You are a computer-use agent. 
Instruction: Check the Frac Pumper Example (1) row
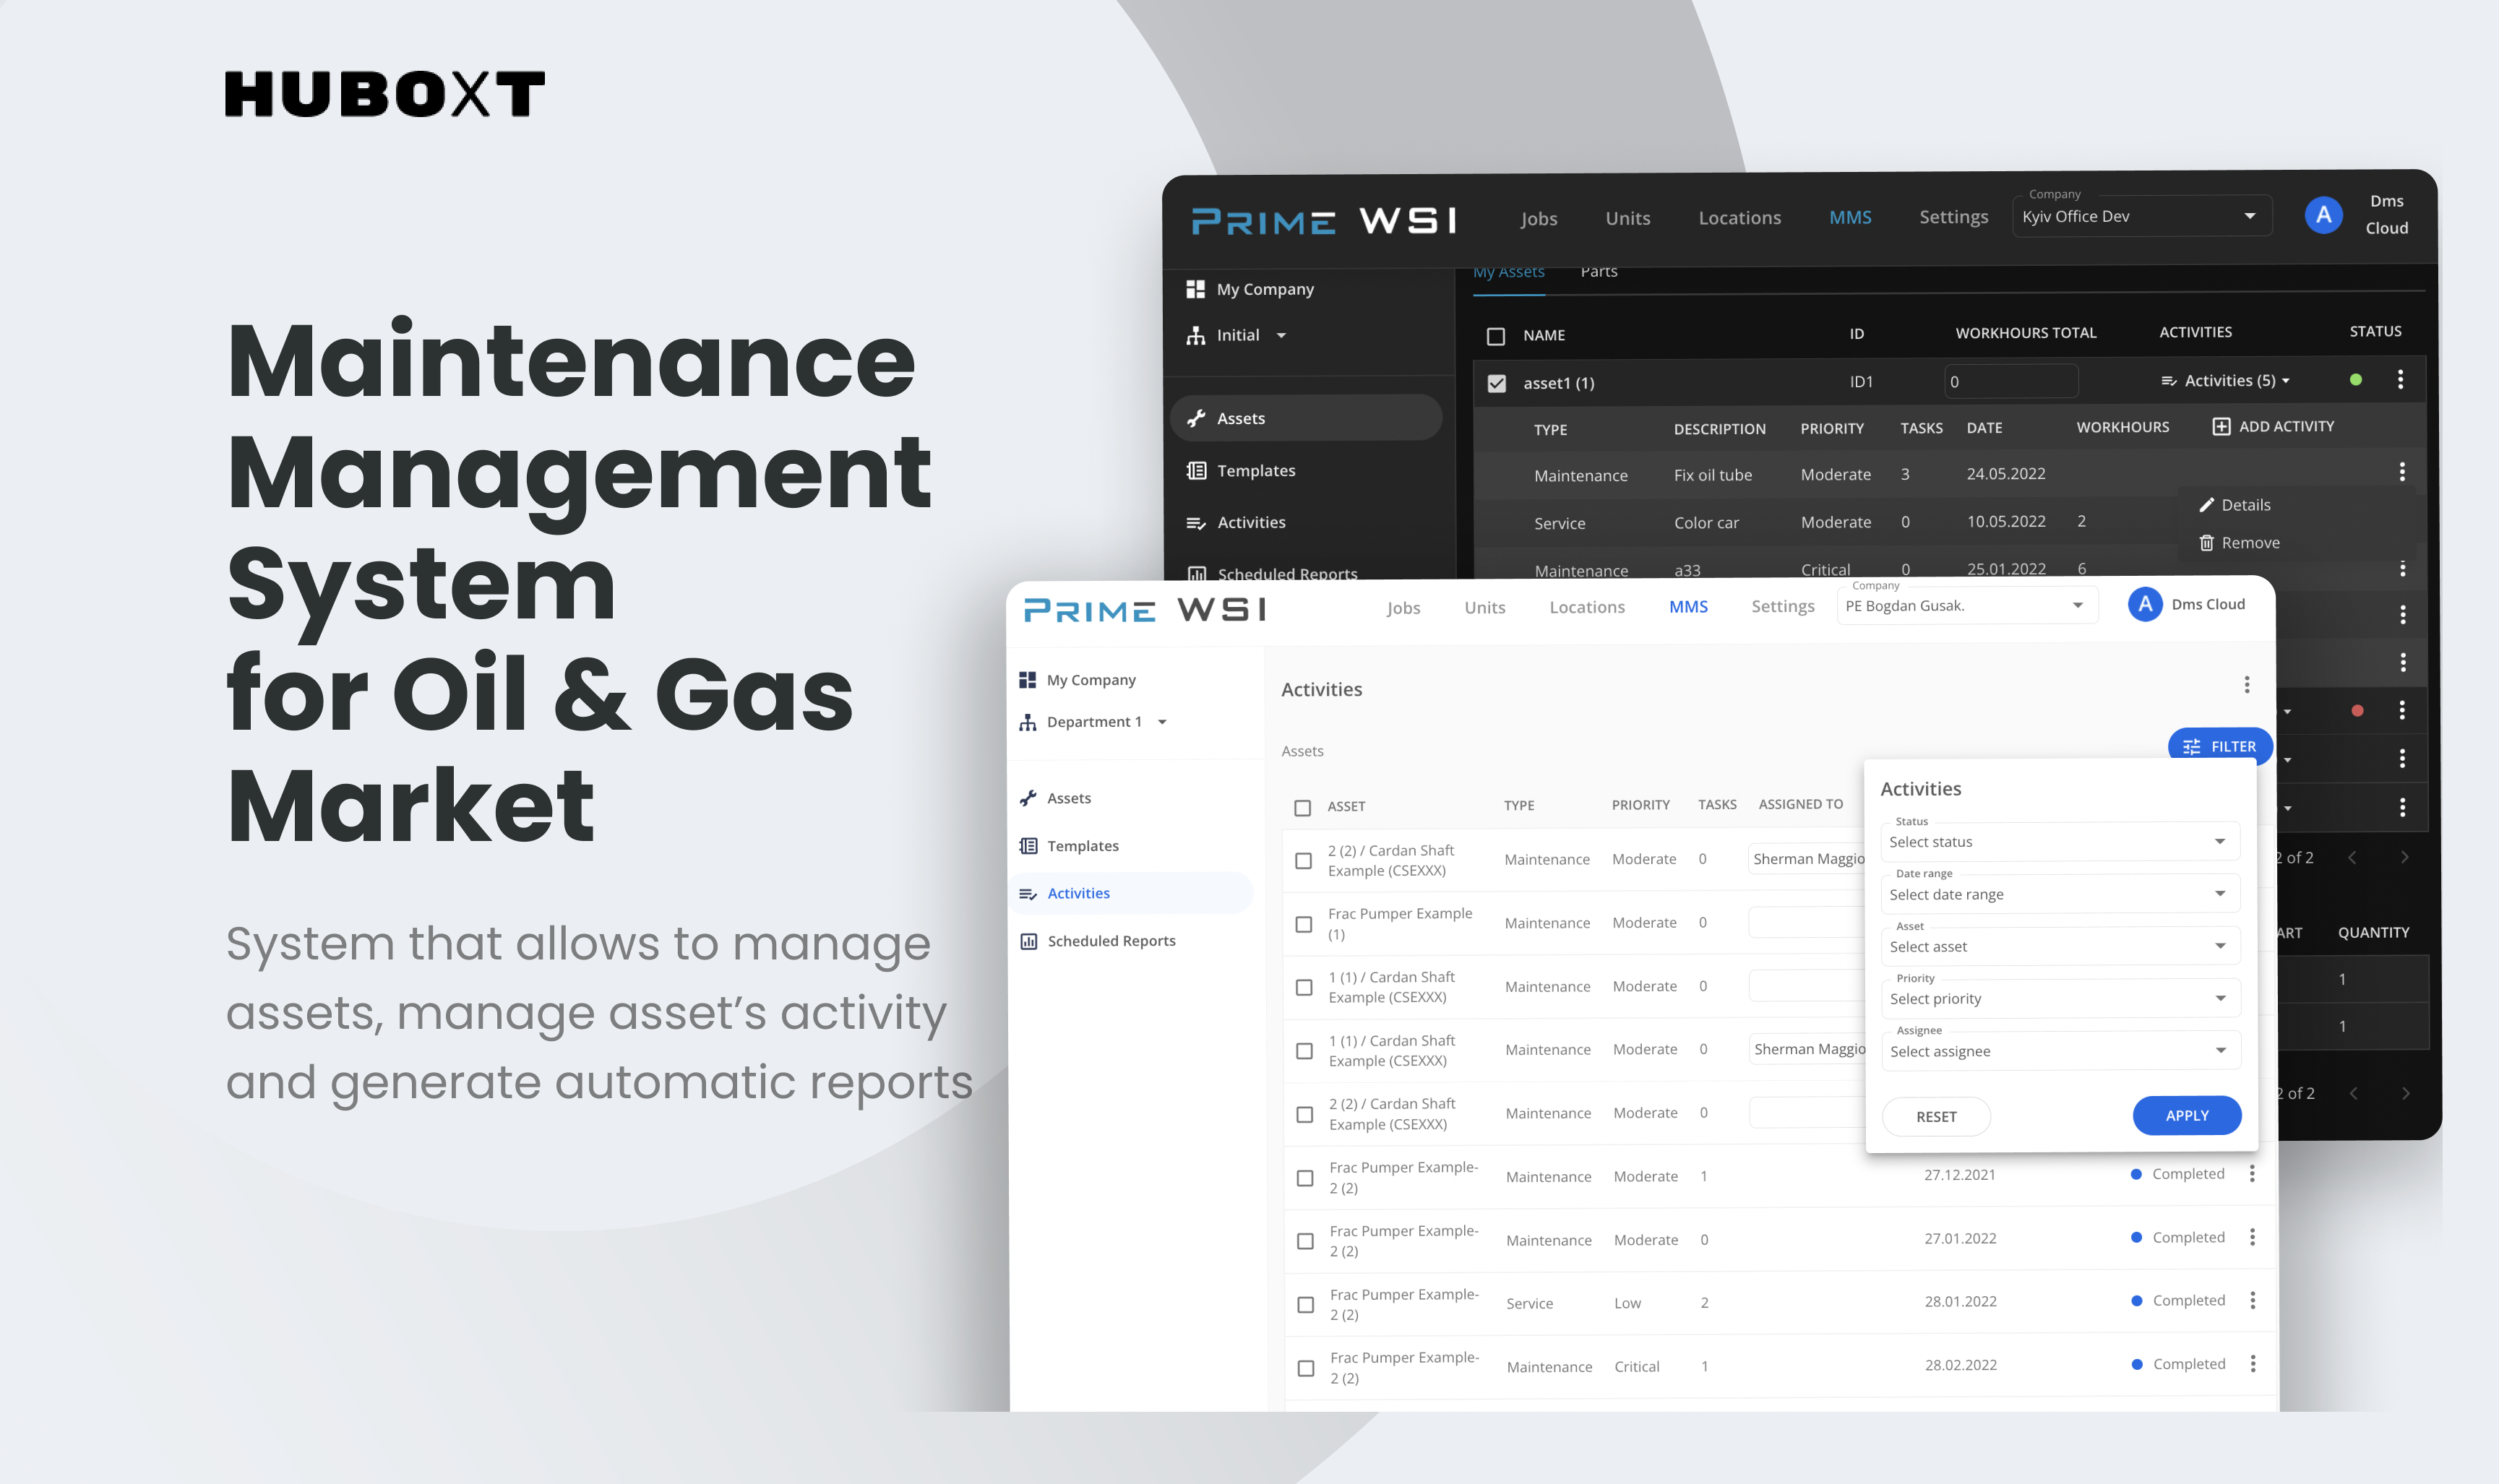point(1303,924)
